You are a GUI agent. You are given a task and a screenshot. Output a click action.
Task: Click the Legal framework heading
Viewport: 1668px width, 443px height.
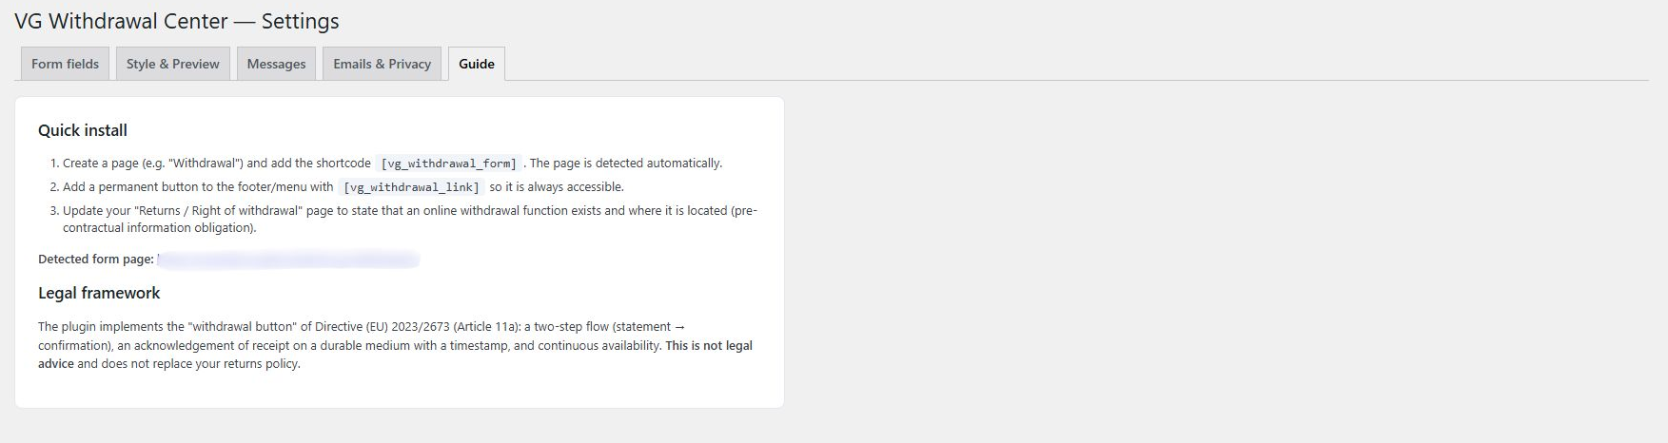(x=99, y=293)
